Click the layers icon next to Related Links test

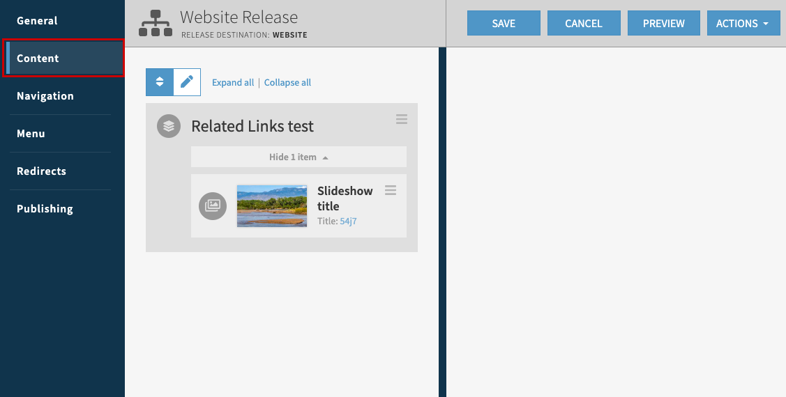tap(169, 126)
